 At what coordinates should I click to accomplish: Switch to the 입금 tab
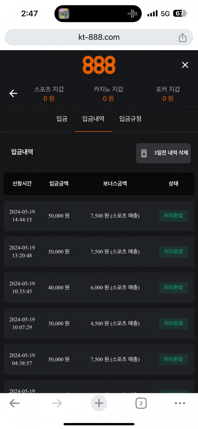pos(62,119)
